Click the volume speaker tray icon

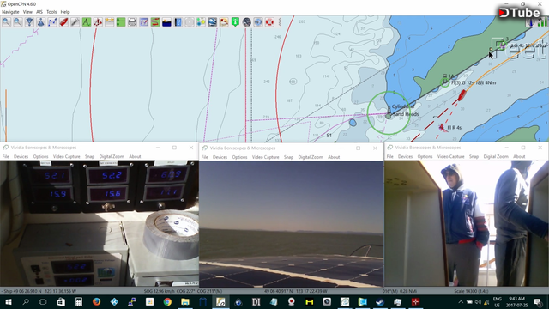[478, 301]
